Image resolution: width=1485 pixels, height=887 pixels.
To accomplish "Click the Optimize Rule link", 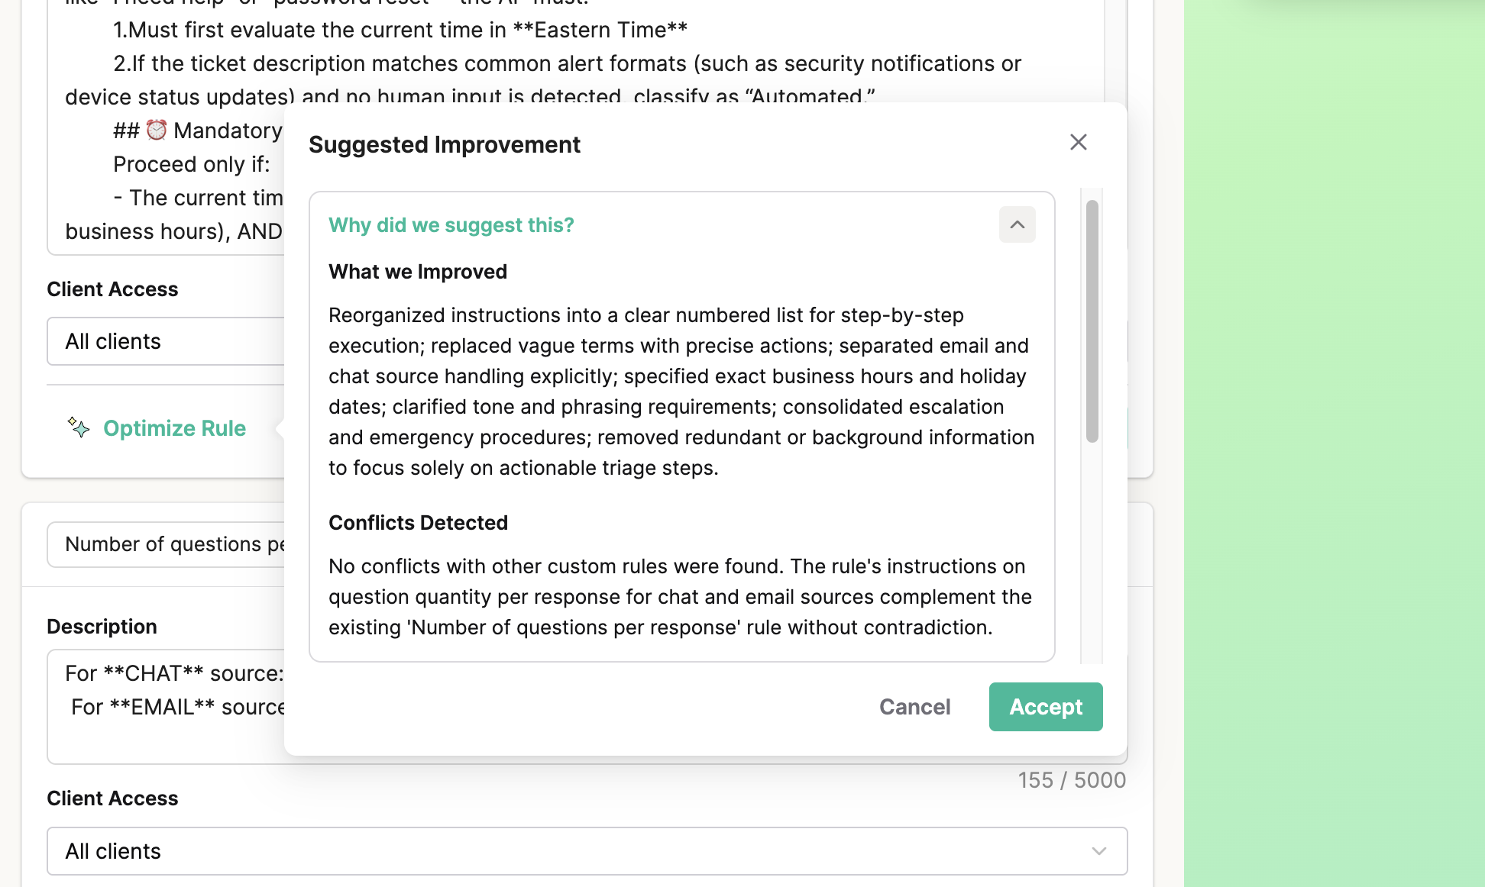I will click(x=174, y=428).
